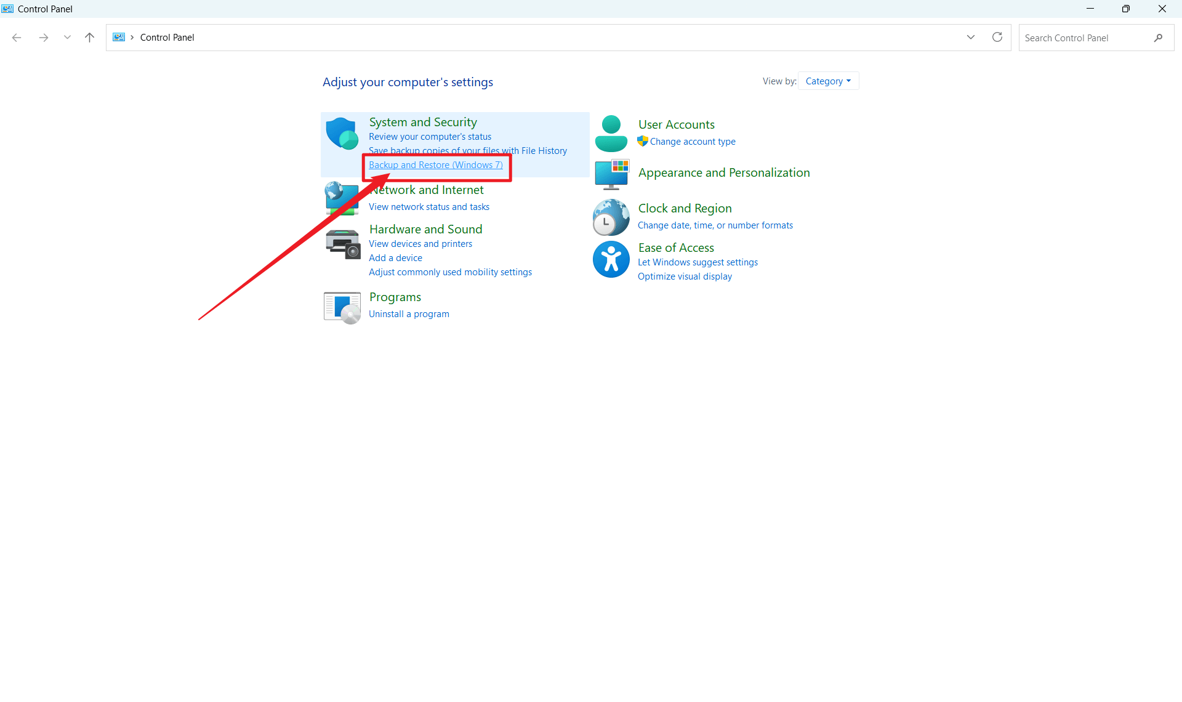Screen dimensions: 1182x702
Task: Open Network and Internet category
Action: [x=427, y=190]
